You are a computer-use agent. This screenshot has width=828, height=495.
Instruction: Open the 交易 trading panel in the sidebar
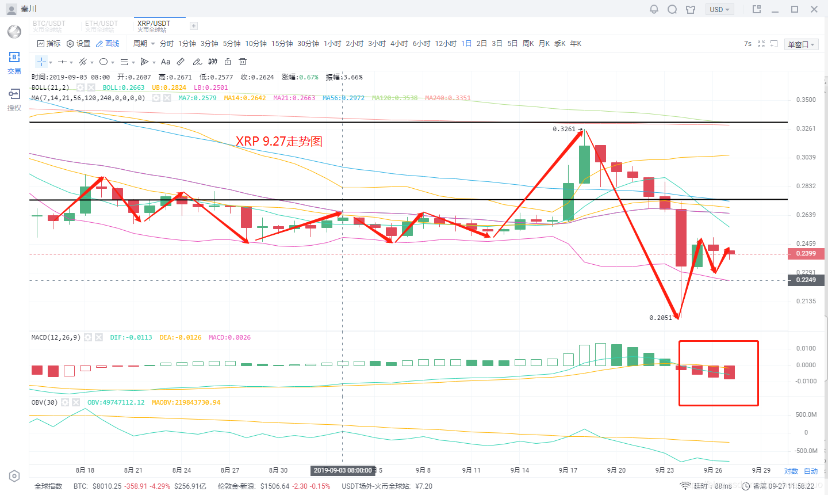point(14,63)
